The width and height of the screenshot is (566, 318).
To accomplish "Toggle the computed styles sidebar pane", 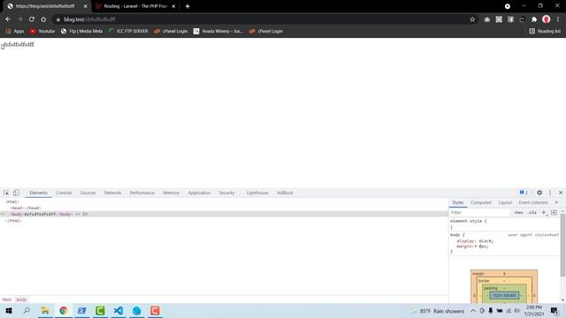I will (x=554, y=213).
